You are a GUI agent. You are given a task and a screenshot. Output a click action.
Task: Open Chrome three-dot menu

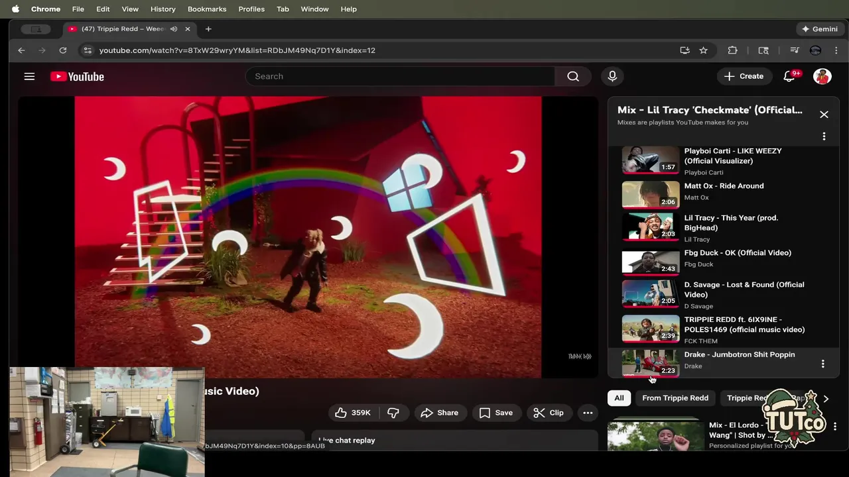(836, 50)
